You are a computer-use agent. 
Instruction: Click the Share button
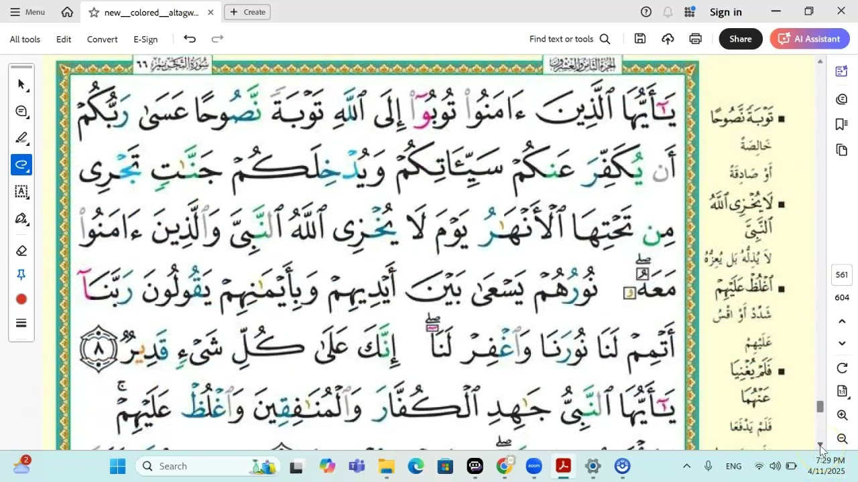(x=741, y=39)
